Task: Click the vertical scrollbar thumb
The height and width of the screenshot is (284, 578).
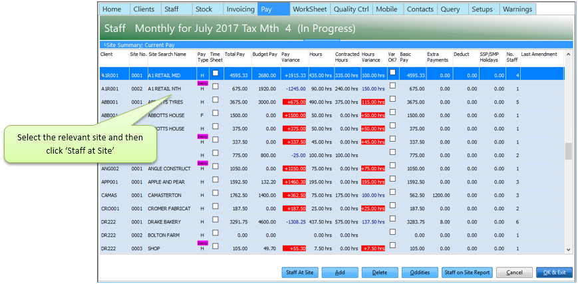Action: (x=568, y=151)
